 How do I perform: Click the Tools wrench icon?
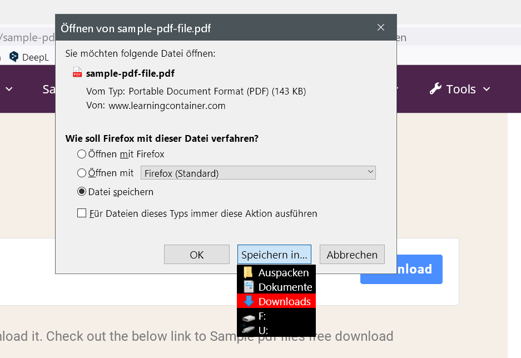(436, 89)
